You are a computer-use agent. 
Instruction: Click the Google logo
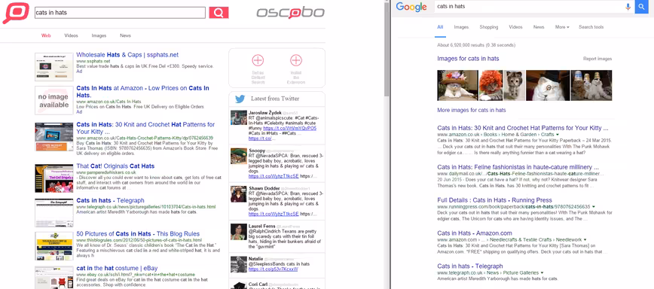(411, 7)
